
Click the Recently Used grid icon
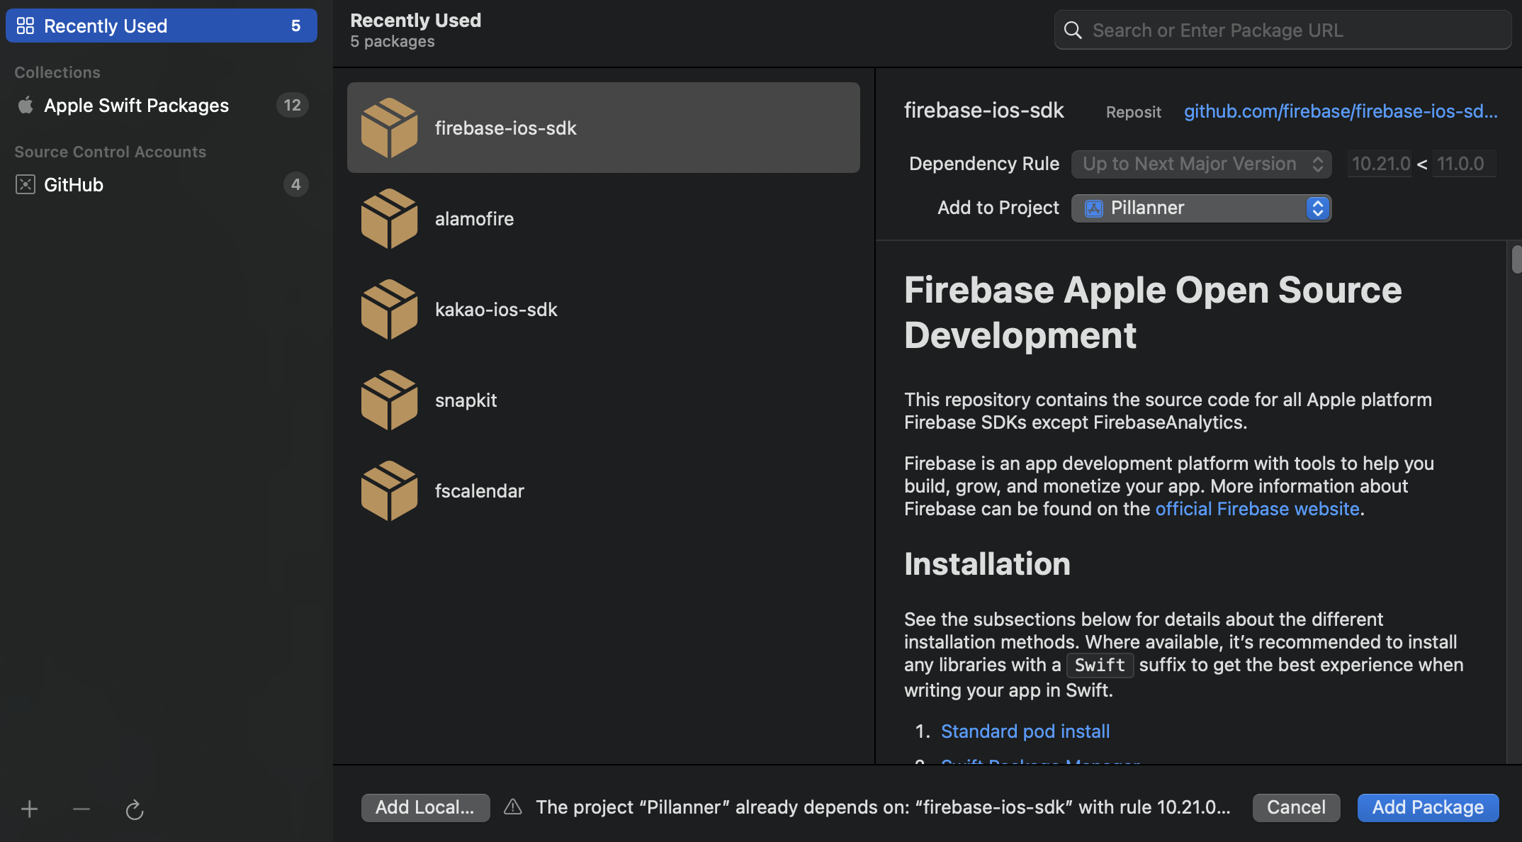pyautogui.click(x=26, y=26)
